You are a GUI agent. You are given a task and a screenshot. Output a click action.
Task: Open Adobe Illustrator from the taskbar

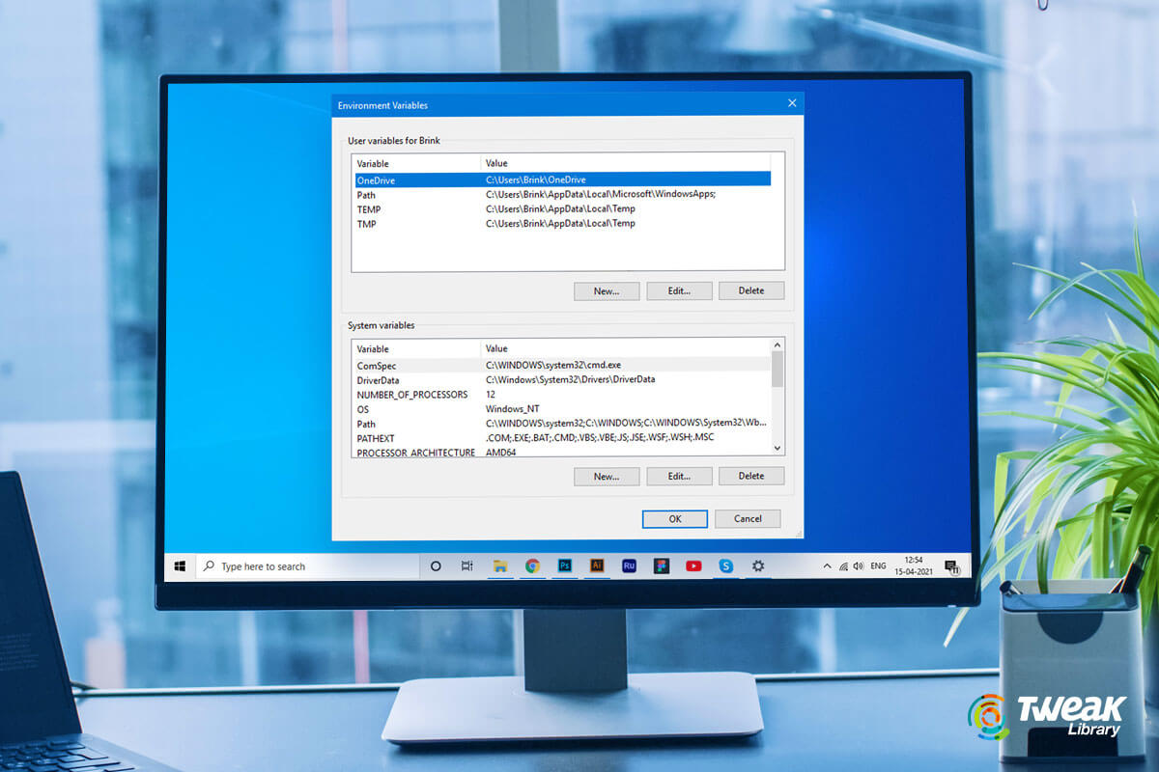pyautogui.click(x=596, y=566)
